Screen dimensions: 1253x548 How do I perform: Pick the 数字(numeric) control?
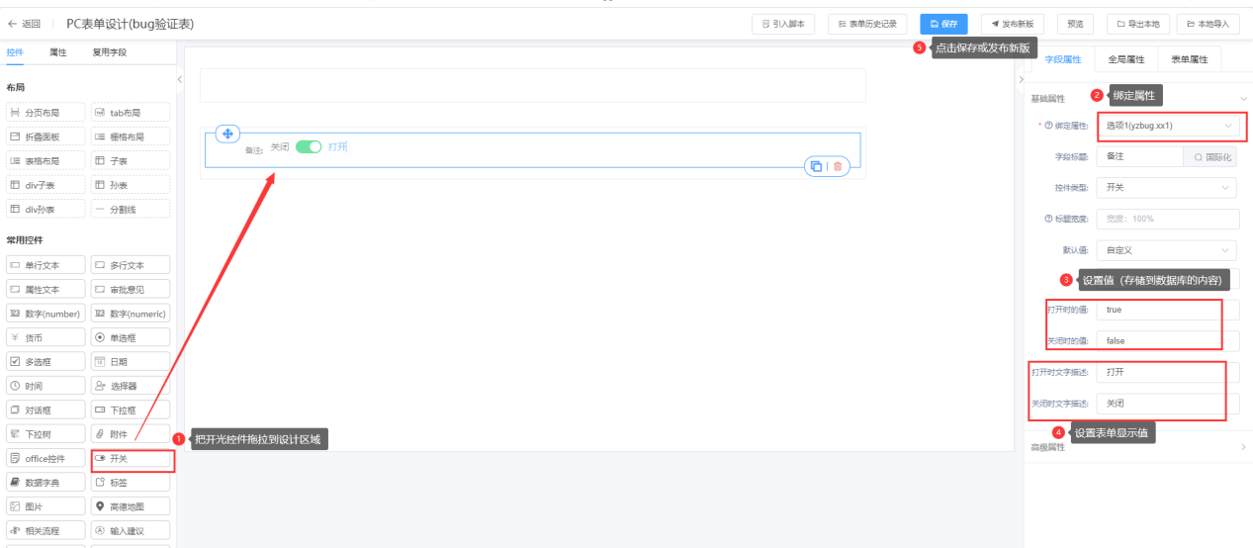point(131,314)
